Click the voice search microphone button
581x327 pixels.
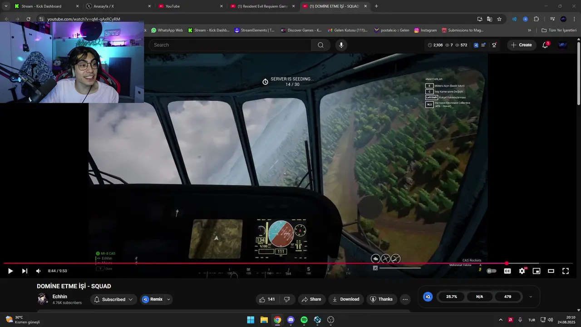pyautogui.click(x=341, y=45)
